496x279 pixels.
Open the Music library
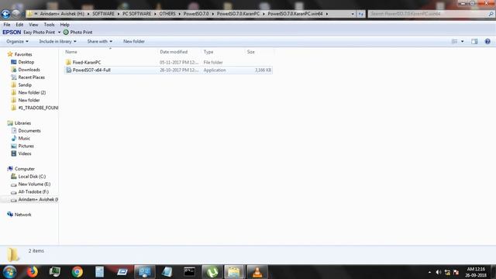(x=24, y=138)
